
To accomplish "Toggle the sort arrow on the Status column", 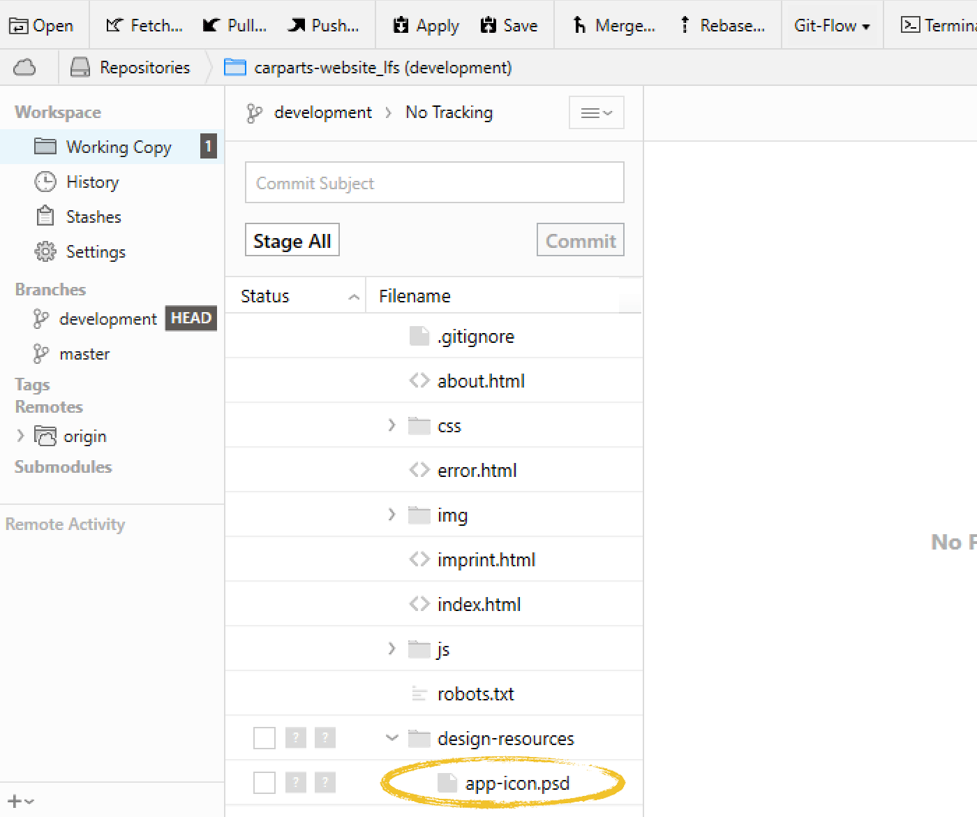I will coord(355,295).
